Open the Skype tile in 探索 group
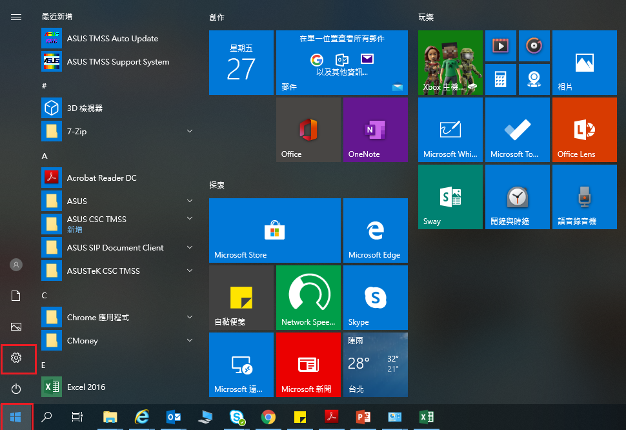 pos(376,298)
